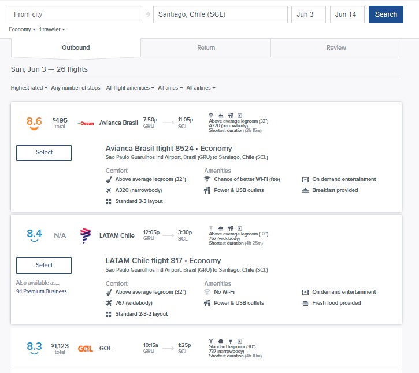This screenshot has width=419, height=373.
Task: Open the All airlines filter dropdown
Action: click(201, 88)
